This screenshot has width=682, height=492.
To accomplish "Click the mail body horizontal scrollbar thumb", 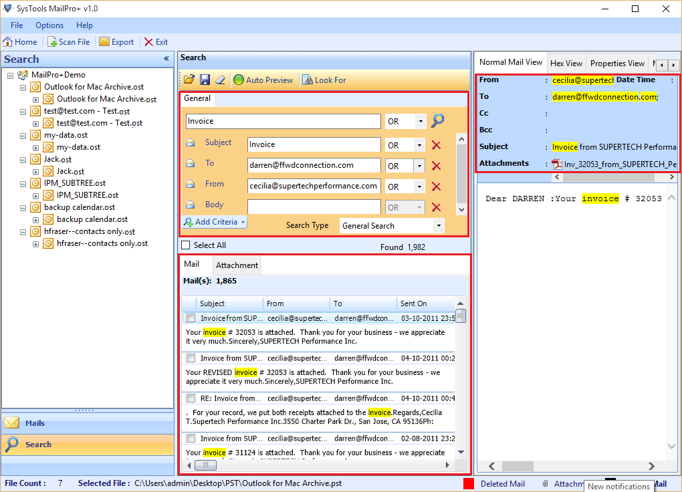I will (518, 467).
